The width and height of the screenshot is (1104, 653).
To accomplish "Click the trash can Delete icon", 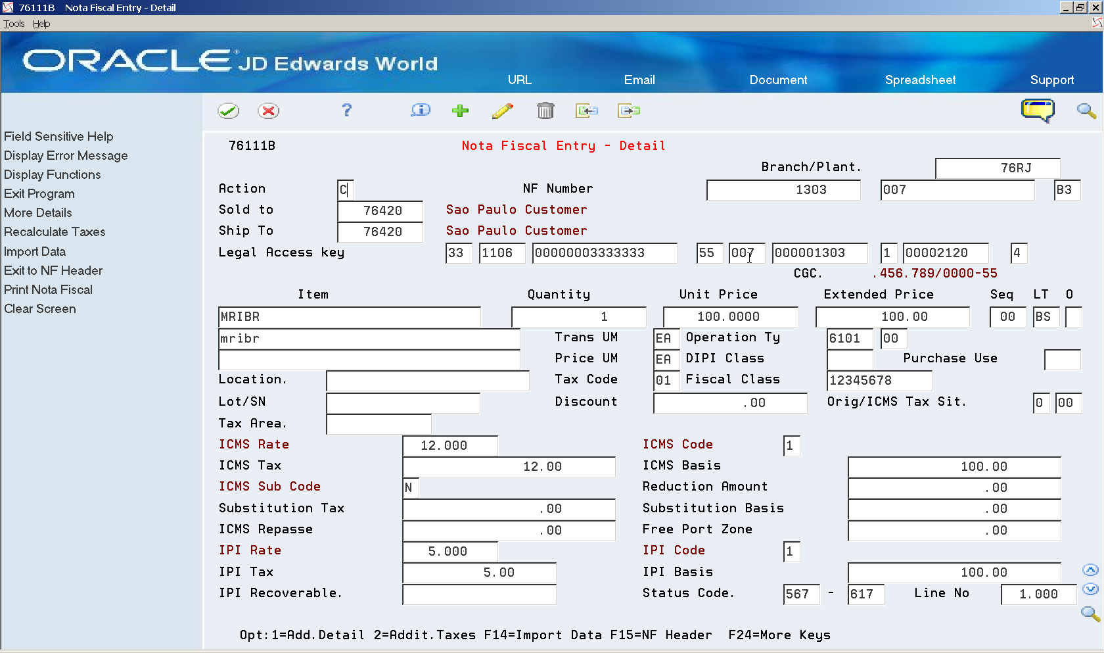I will point(545,110).
